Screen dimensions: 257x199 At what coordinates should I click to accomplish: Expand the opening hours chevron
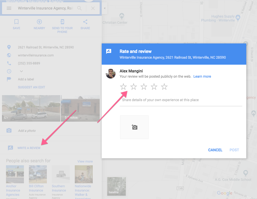[21, 71]
